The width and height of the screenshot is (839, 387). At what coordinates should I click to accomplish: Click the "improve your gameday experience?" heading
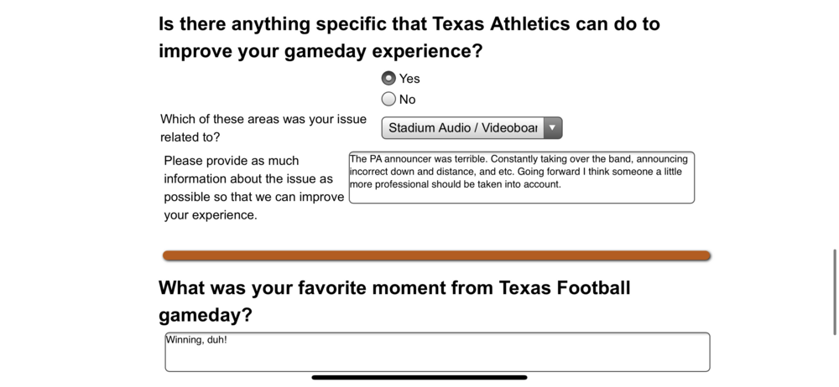(320, 51)
